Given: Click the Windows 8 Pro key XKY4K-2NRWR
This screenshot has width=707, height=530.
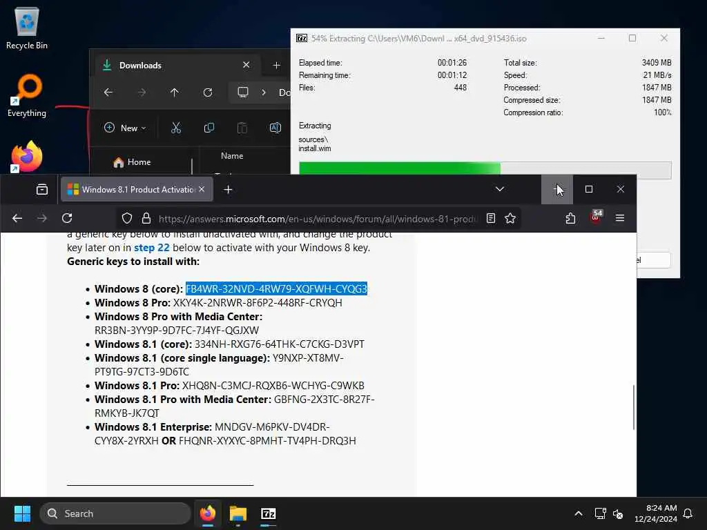Looking at the screenshot, I should pyautogui.click(x=258, y=303).
